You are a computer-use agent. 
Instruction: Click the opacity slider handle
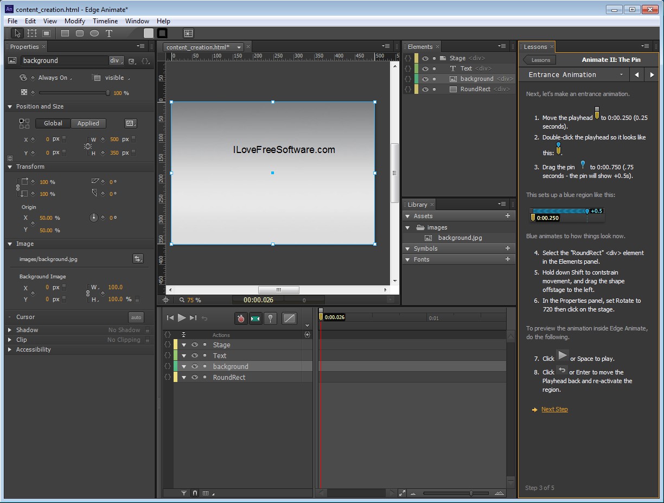click(x=107, y=93)
